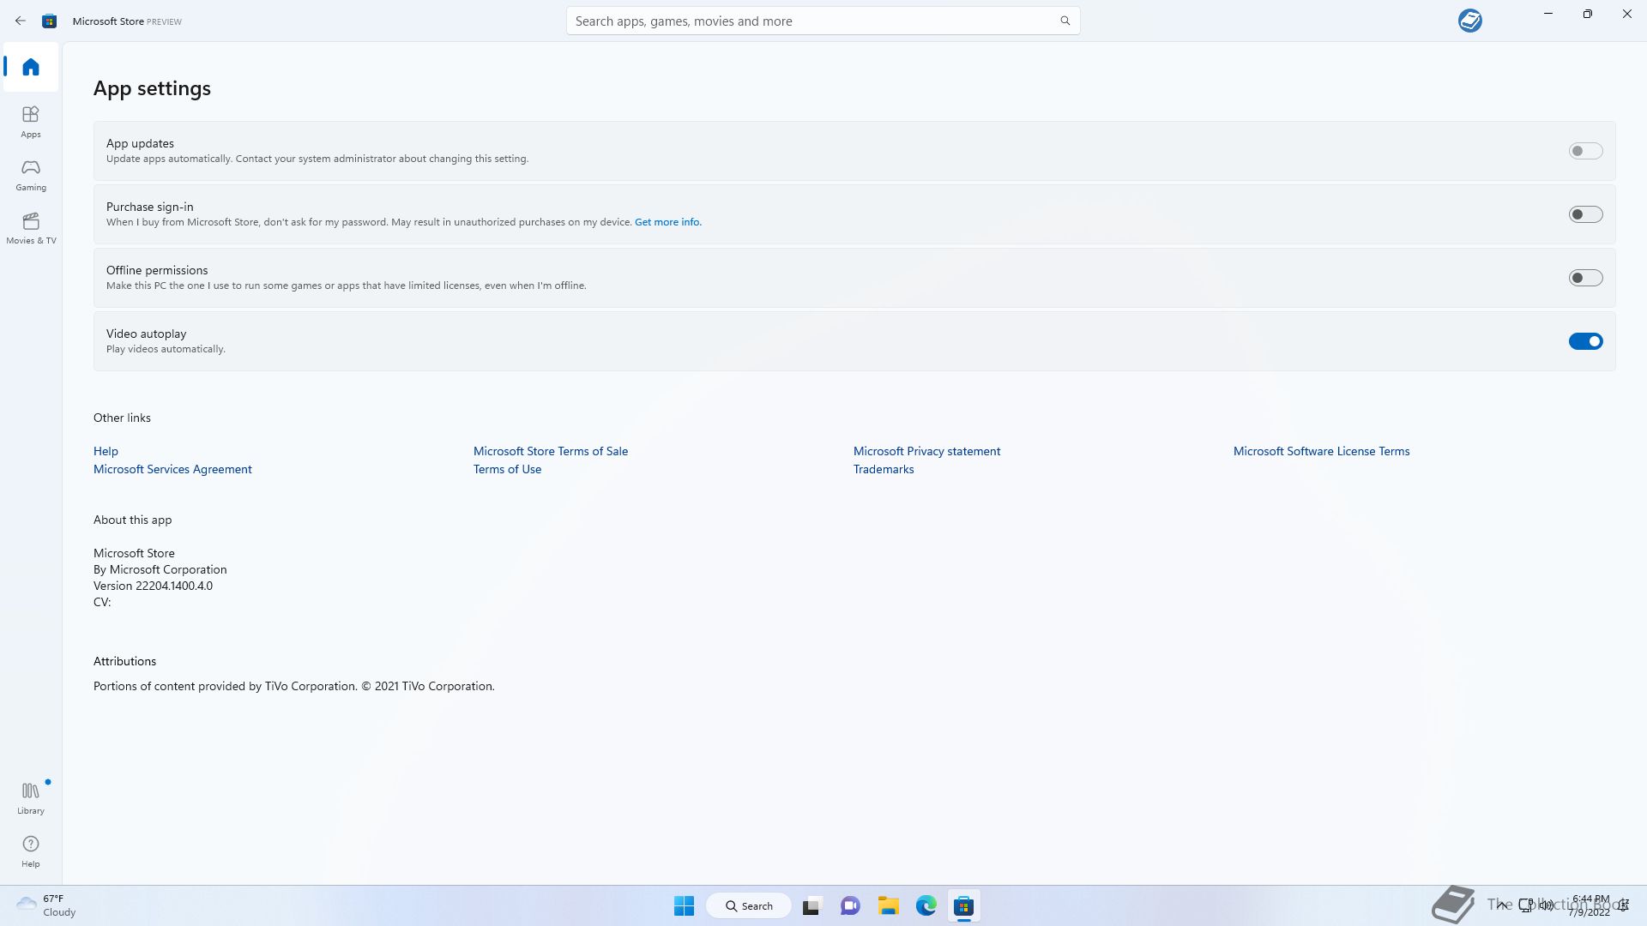Open the weather widget

47,905
